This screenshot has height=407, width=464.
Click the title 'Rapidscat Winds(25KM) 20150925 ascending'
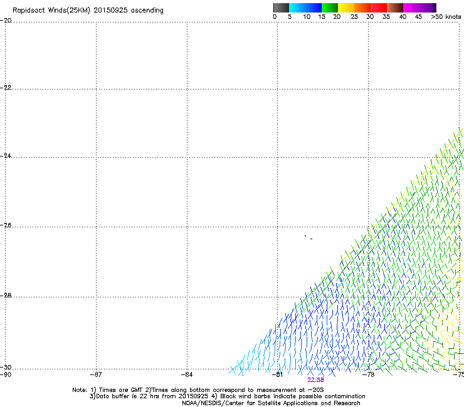point(88,11)
